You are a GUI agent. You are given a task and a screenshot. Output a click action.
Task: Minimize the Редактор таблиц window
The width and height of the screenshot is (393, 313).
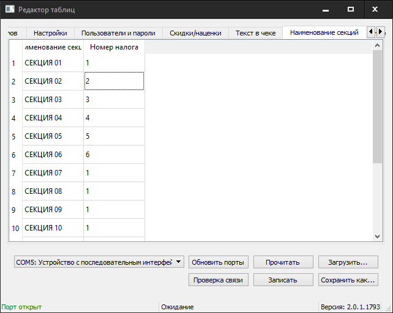coord(326,10)
